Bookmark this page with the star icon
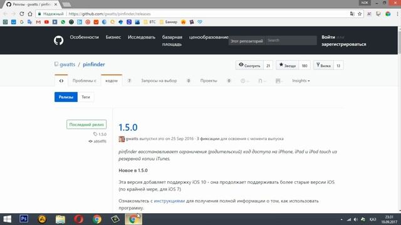This screenshot has width=401, height=225. (360, 14)
